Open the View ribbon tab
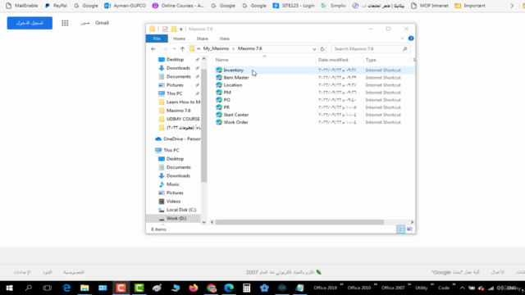 [x=224, y=39]
